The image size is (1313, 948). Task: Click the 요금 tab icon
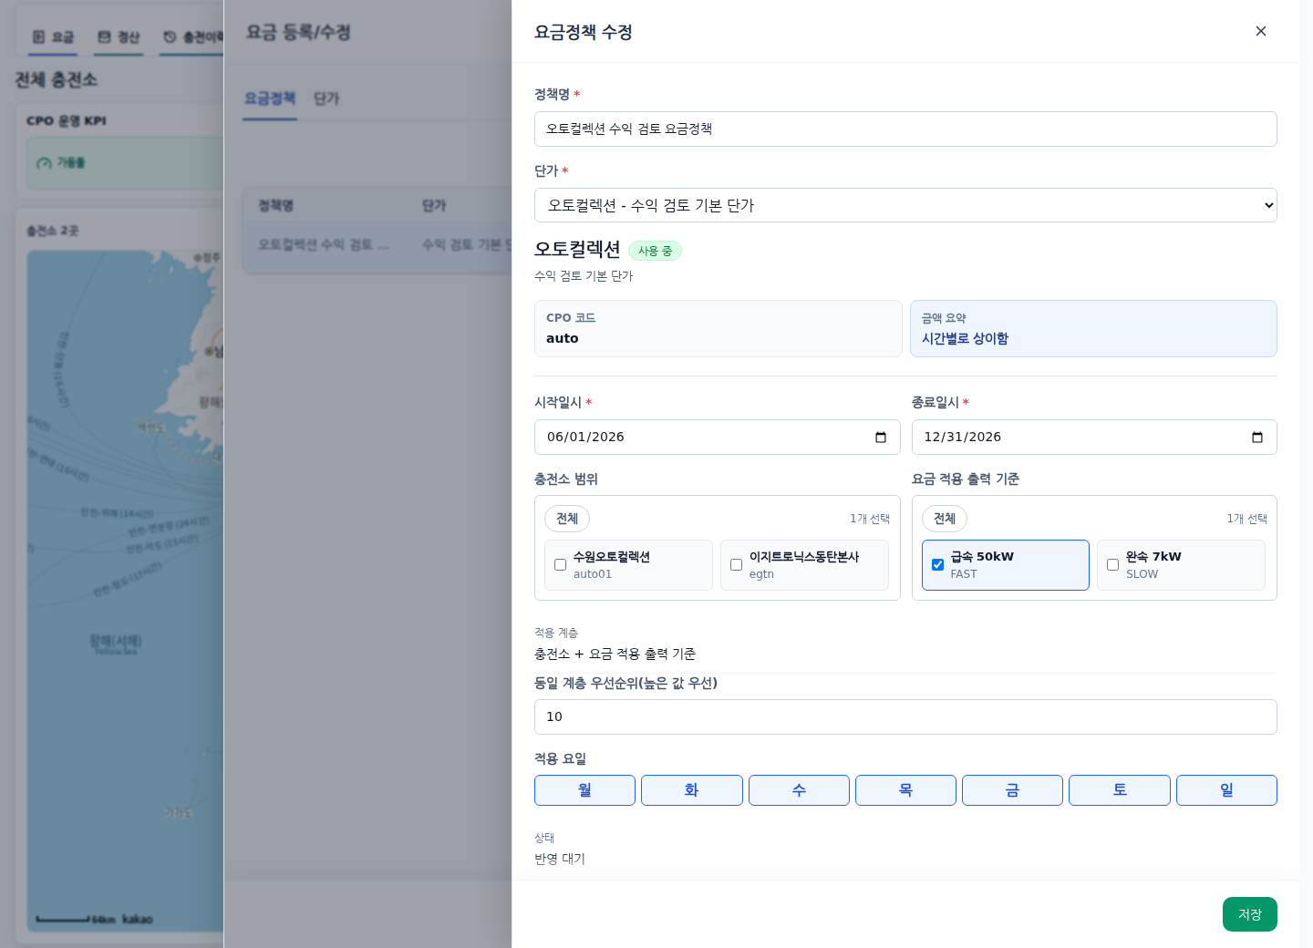38,37
